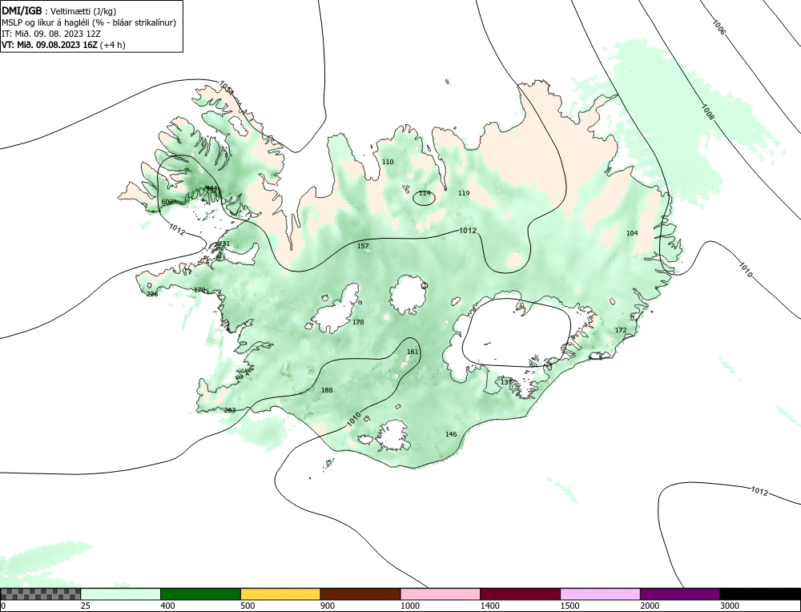Viewport: 801px width, 612px height.
Task: Click the map value 104
Action: [632, 233]
